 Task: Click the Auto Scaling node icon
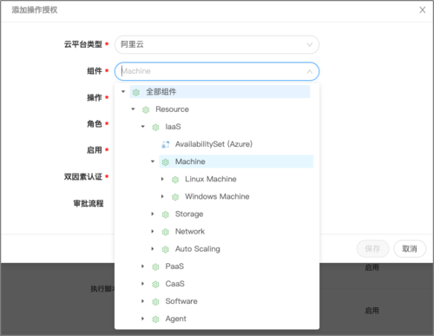(166, 249)
